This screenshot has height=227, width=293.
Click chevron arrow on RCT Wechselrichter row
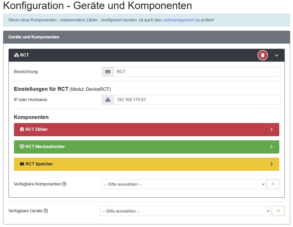pos(272,147)
